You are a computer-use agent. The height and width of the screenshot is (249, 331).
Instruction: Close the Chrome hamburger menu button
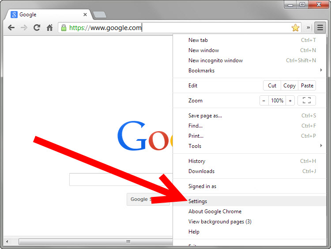click(x=320, y=27)
